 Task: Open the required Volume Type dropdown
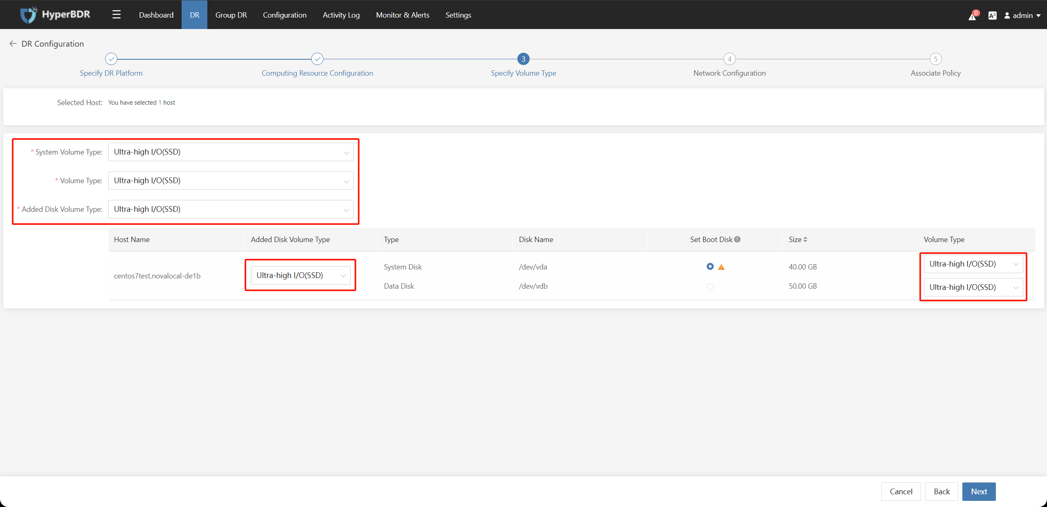click(231, 181)
